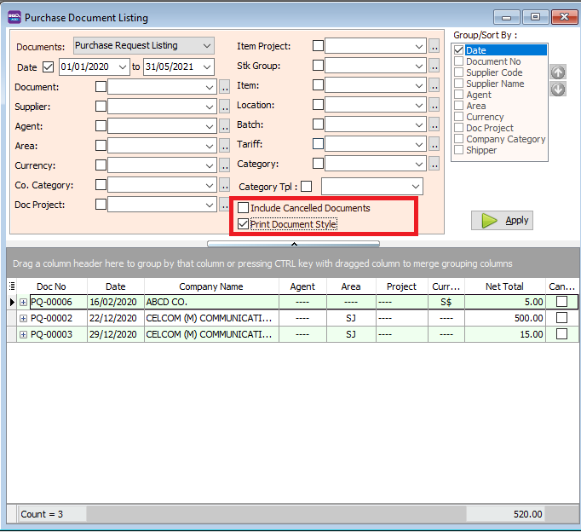Tick Supplier Name in Group/Sort list
Screen dimensions: 581x532
(459, 84)
